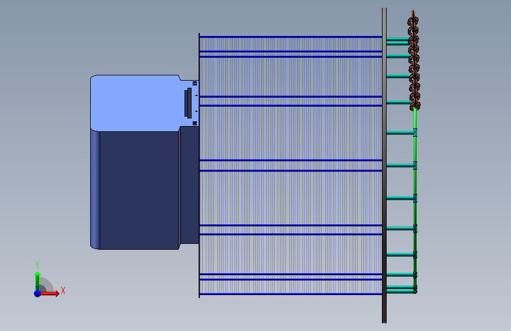Screen dimensions: 511x331
Task: Select the bright green vertical header pipe
Action: tap(415, 200)
